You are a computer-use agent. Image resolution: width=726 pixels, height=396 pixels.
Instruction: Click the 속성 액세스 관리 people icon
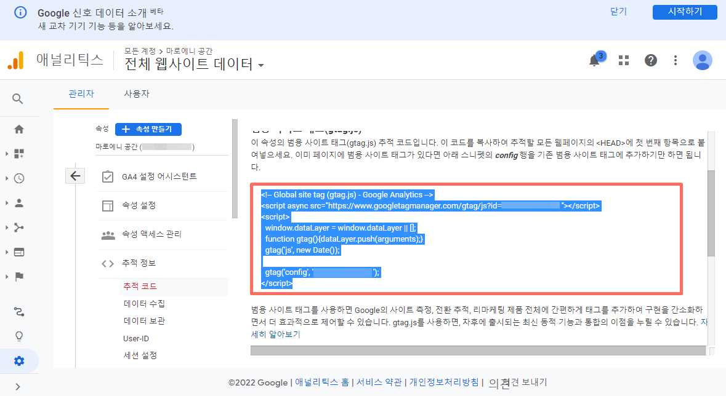click(108, 235)
